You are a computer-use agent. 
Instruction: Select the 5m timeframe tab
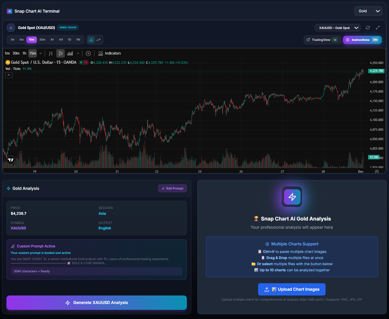click(x=21, y=40)
